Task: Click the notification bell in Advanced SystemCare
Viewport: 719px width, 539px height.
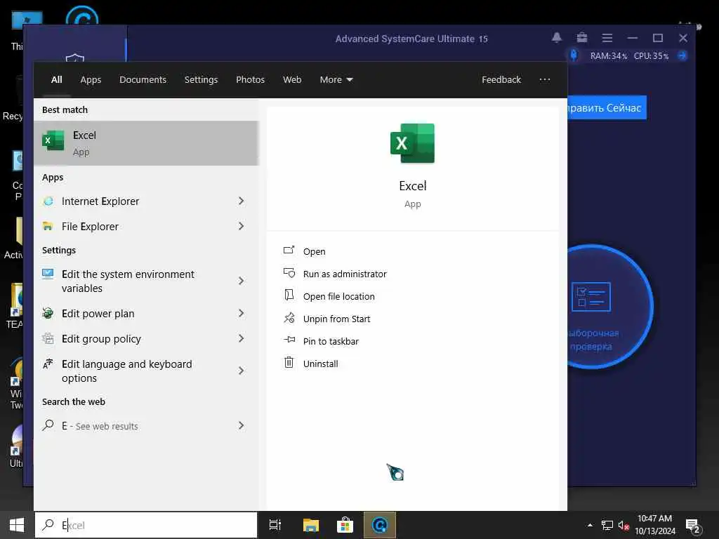Action: point(557,38)
